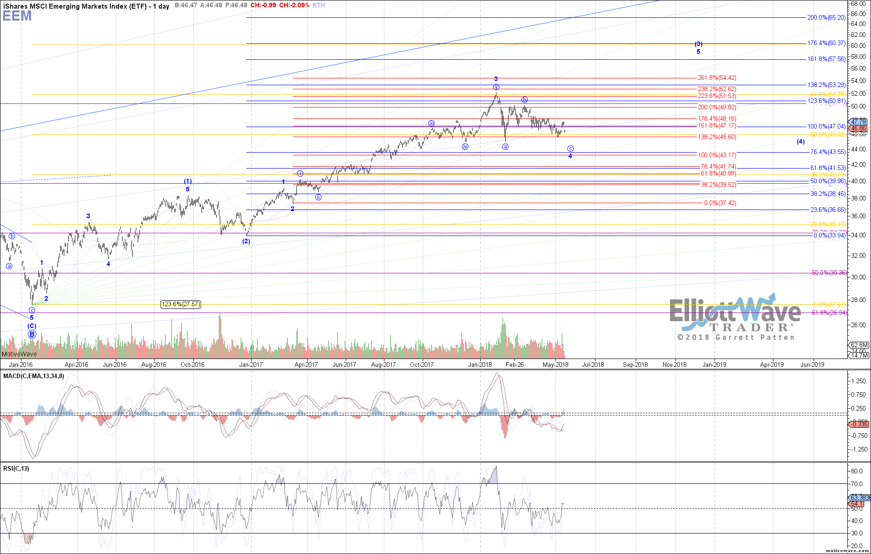Screen dimensions: 871x554
Task: Click the 176.4%(60.37) extension label
Action: point(826,43)
